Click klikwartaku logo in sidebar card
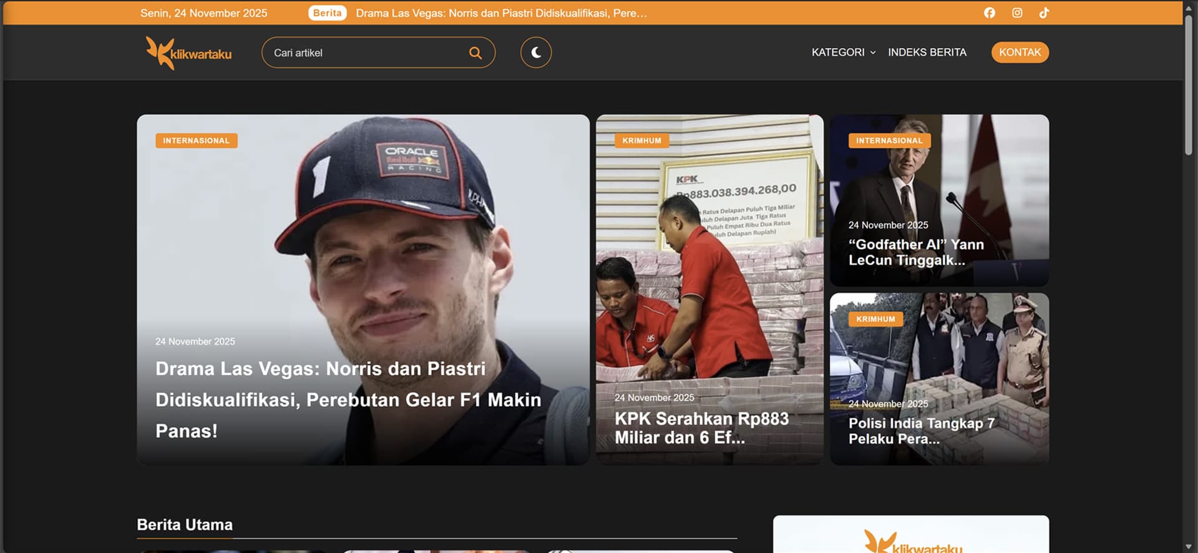Screen dimensions: 1198x553 click(x=913, y=542)
